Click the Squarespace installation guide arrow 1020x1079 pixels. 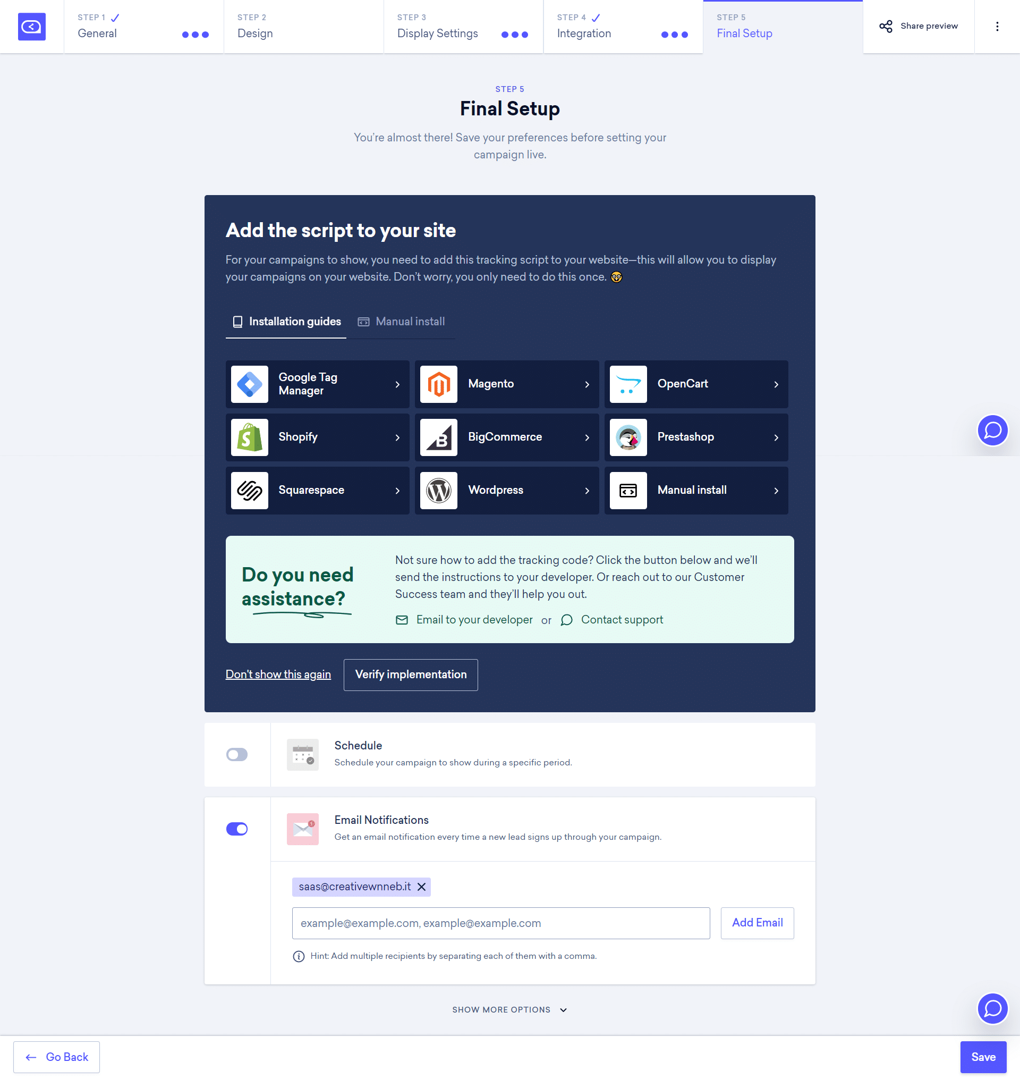pyautogui.click(x=397, y=490)
